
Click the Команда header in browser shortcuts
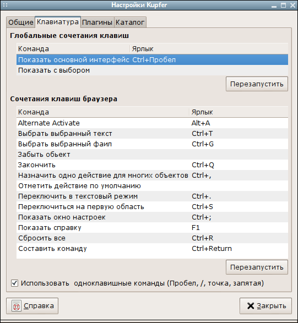[103, 112]
